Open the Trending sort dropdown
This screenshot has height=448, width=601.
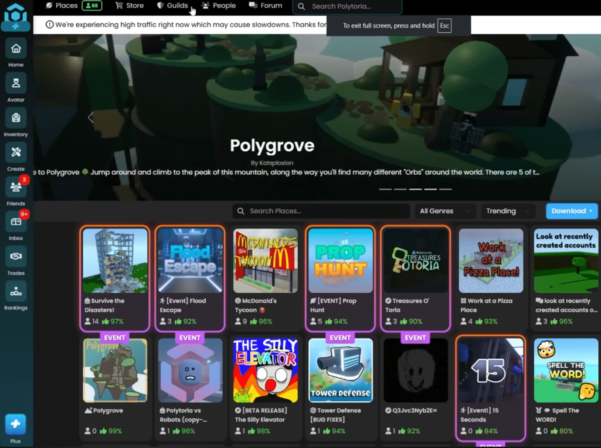(508, 211)
